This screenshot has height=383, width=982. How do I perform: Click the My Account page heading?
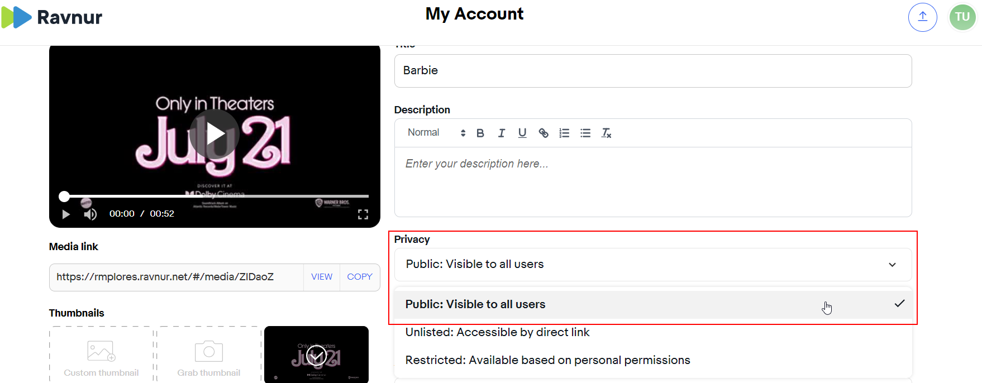pyautogui.click(x=474, y=14)
